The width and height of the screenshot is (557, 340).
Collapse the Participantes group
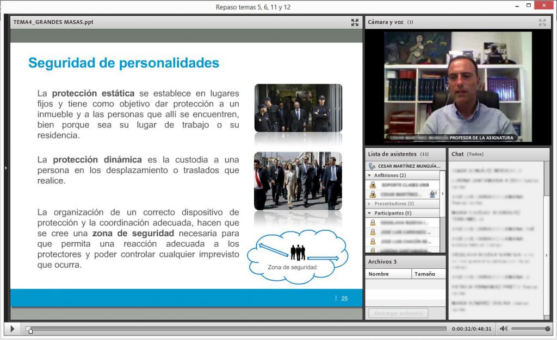tap(369, 213)
